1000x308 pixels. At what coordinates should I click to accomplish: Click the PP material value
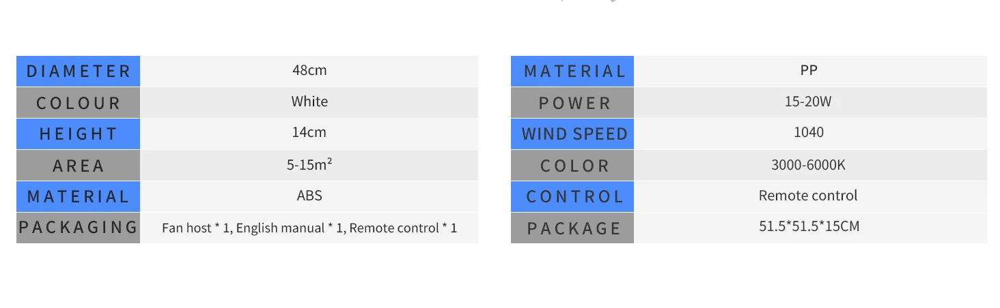pyautogui.click(x=809, y=70)
